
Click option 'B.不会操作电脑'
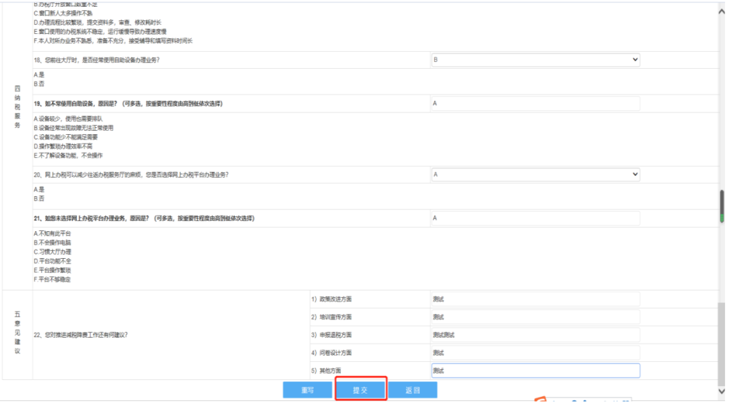pyautogui.click(x=52, y=243)
